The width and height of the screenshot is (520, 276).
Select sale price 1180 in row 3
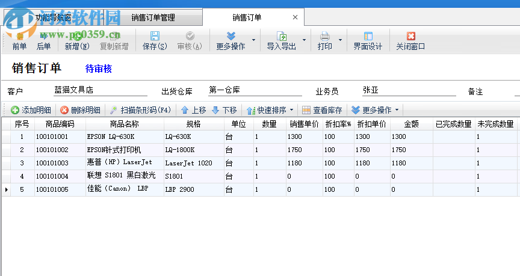click(x=304, y=163)
